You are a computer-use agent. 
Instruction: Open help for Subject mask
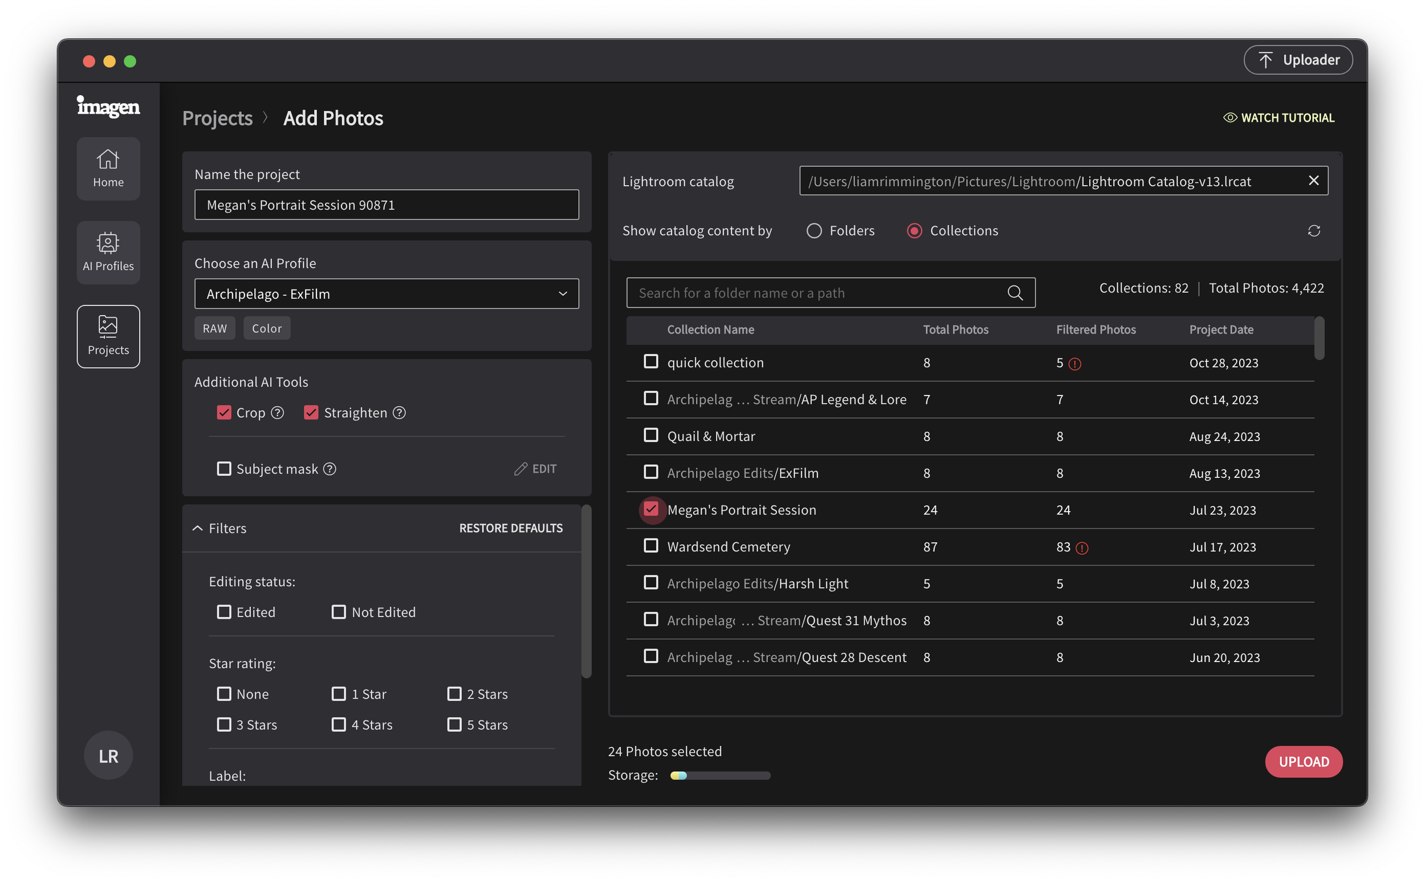(329, 469)
